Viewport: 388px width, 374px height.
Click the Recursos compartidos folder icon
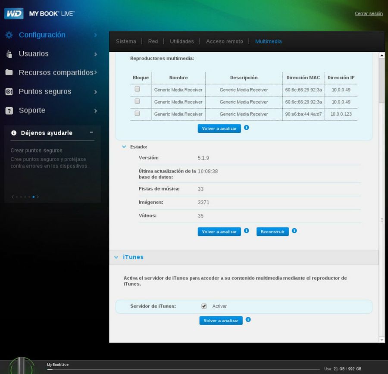coord(9,72)
